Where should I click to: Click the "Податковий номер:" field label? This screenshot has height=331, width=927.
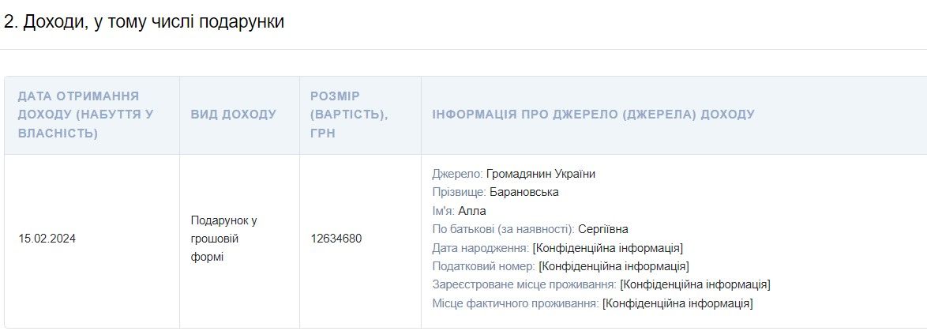coord(483,266)
